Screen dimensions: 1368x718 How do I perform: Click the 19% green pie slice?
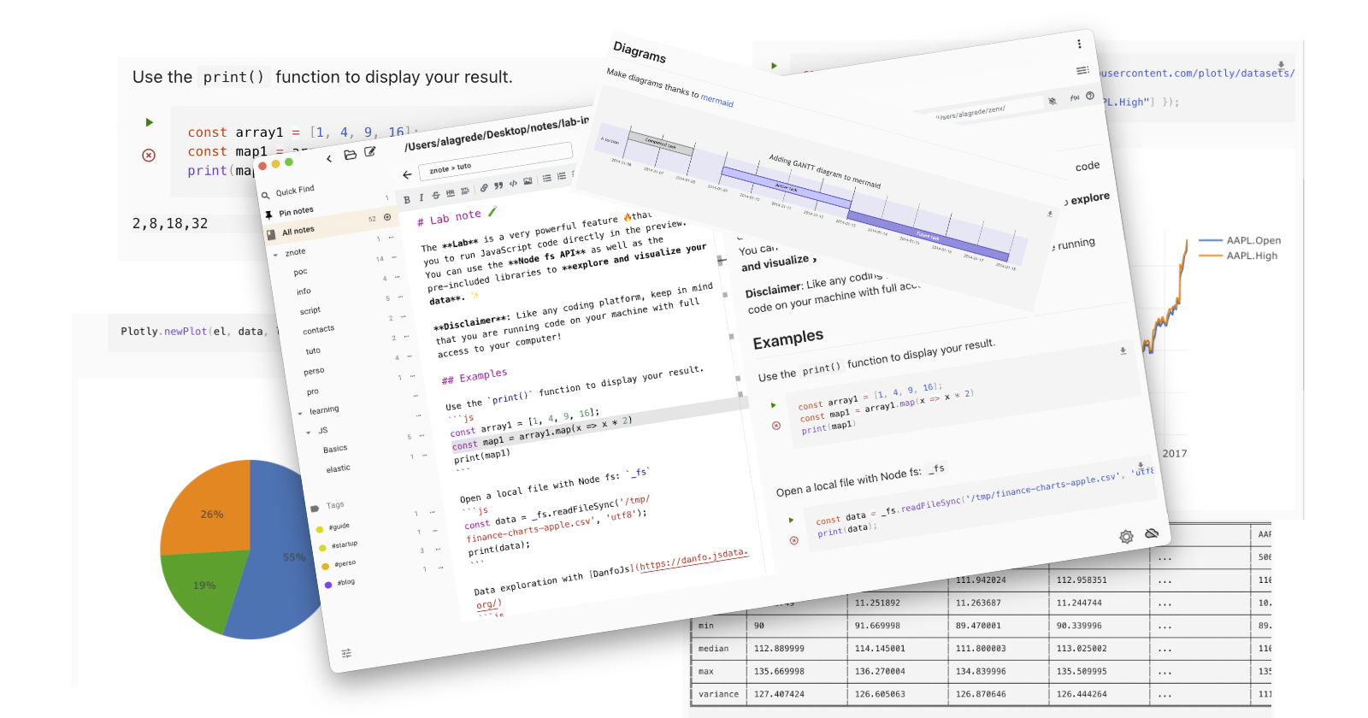click(x=203, y=590)
